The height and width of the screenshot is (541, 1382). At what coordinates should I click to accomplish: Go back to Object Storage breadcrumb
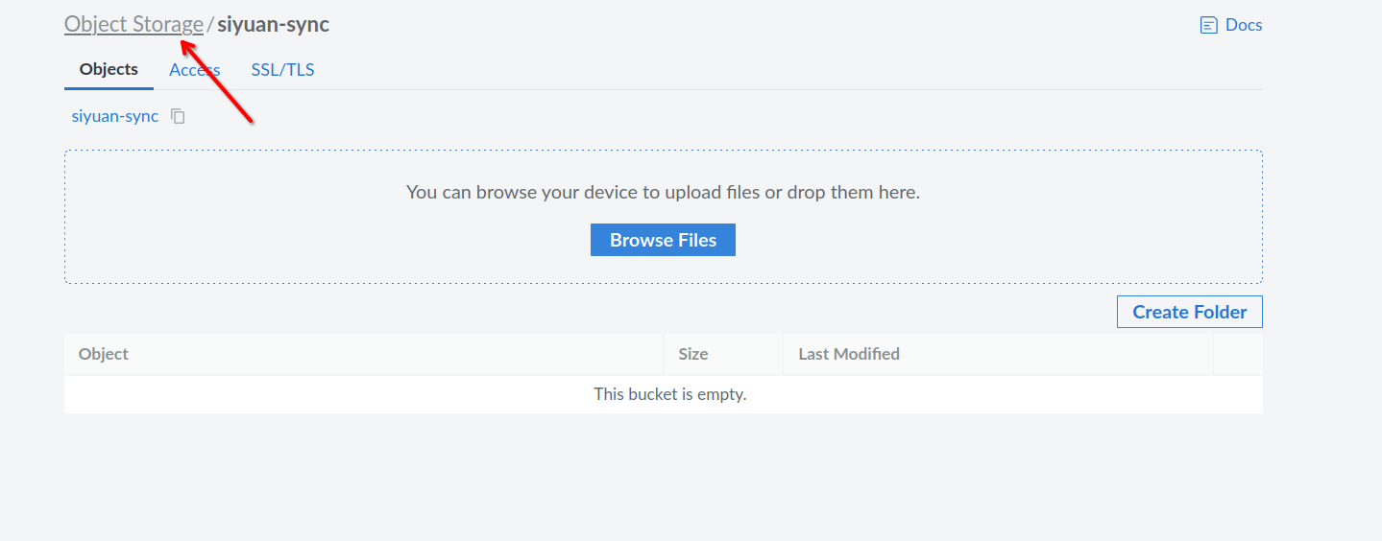tap(133, 24)
